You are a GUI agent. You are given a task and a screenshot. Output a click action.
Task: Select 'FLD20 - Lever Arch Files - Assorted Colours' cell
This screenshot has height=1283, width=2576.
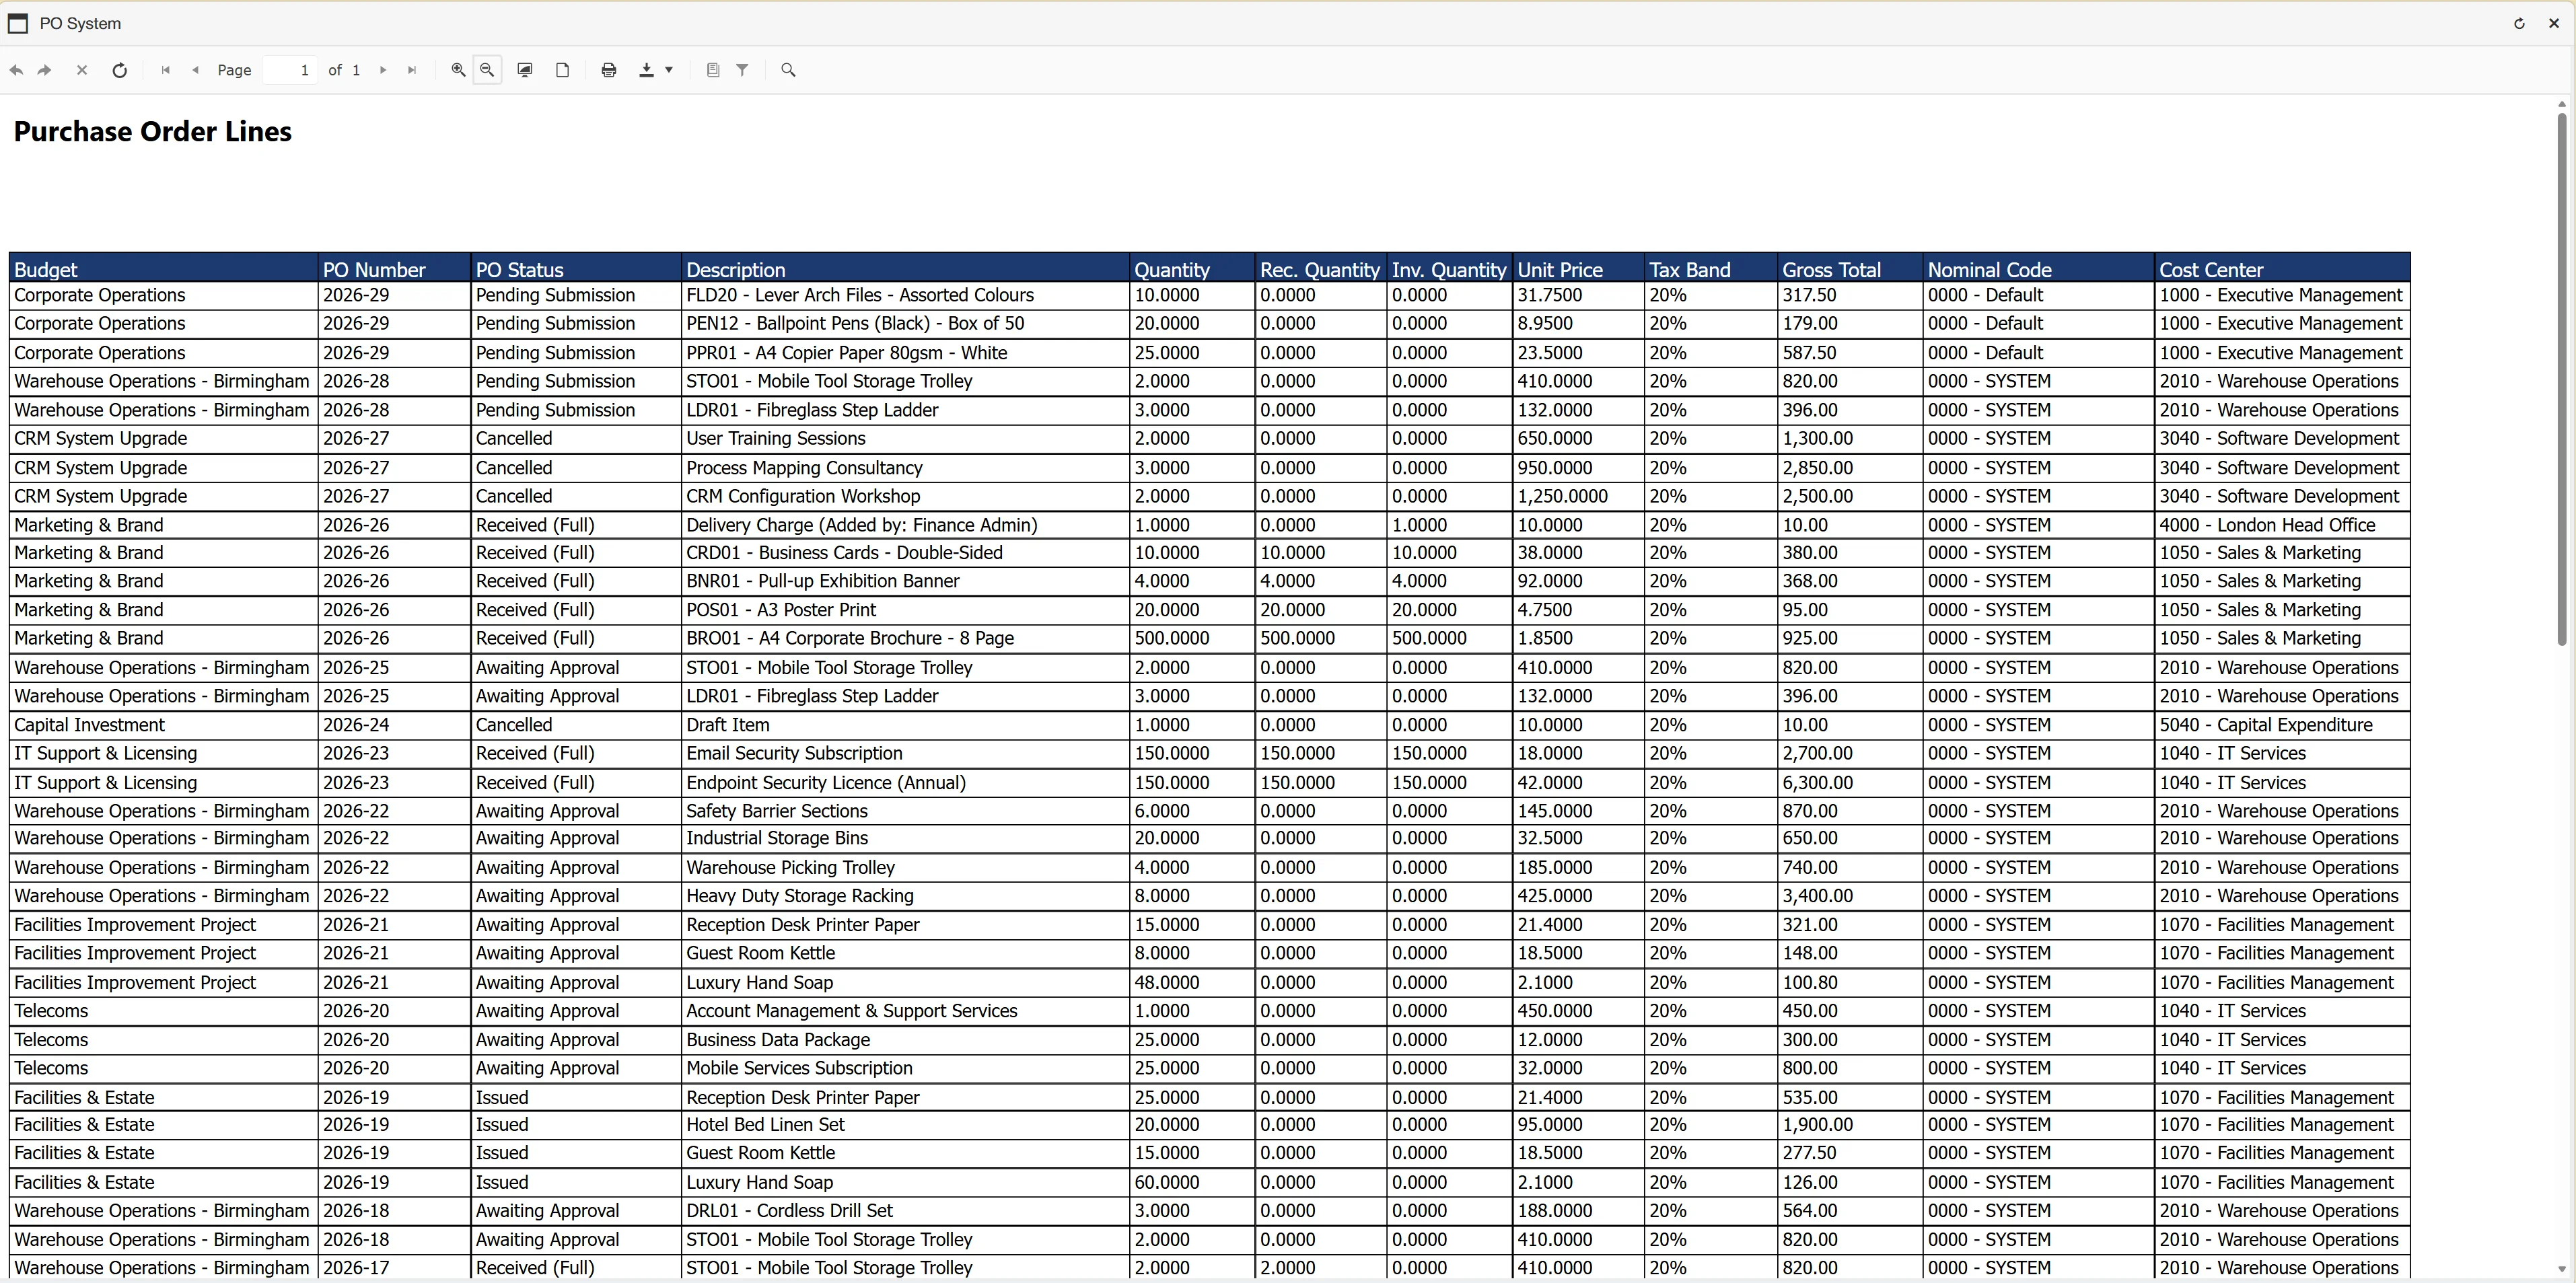pyautogui.click(x=905, y=295)
